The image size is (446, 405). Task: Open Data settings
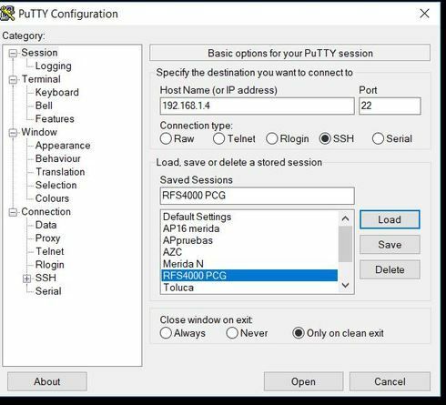coord(46,225)
